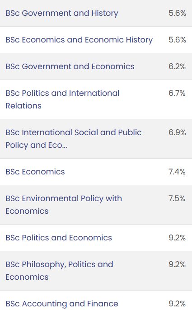Click BSc Politics and International Relations

(x=62, y=99)
